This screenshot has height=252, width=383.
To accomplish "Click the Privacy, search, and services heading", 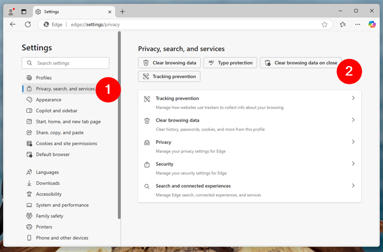I will click(181, 49).
